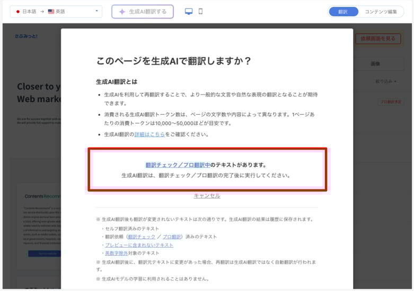Click the sparkle icon on AI translate button
The width and height of the screenshot is (414, 291).
pos(122,12)
